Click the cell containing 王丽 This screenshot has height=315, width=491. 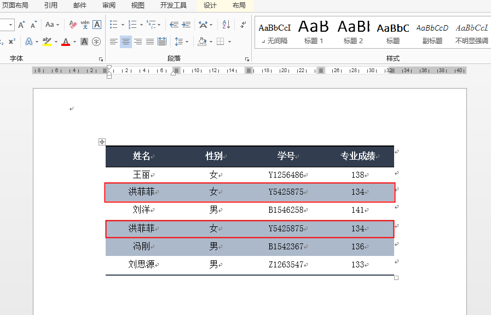(x=142, y=175)
